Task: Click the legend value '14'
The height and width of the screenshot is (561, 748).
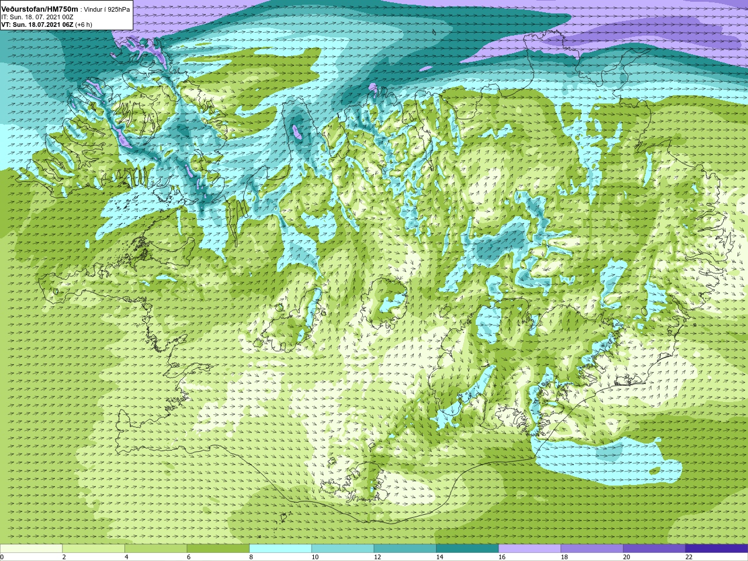Action: point(439,557)
